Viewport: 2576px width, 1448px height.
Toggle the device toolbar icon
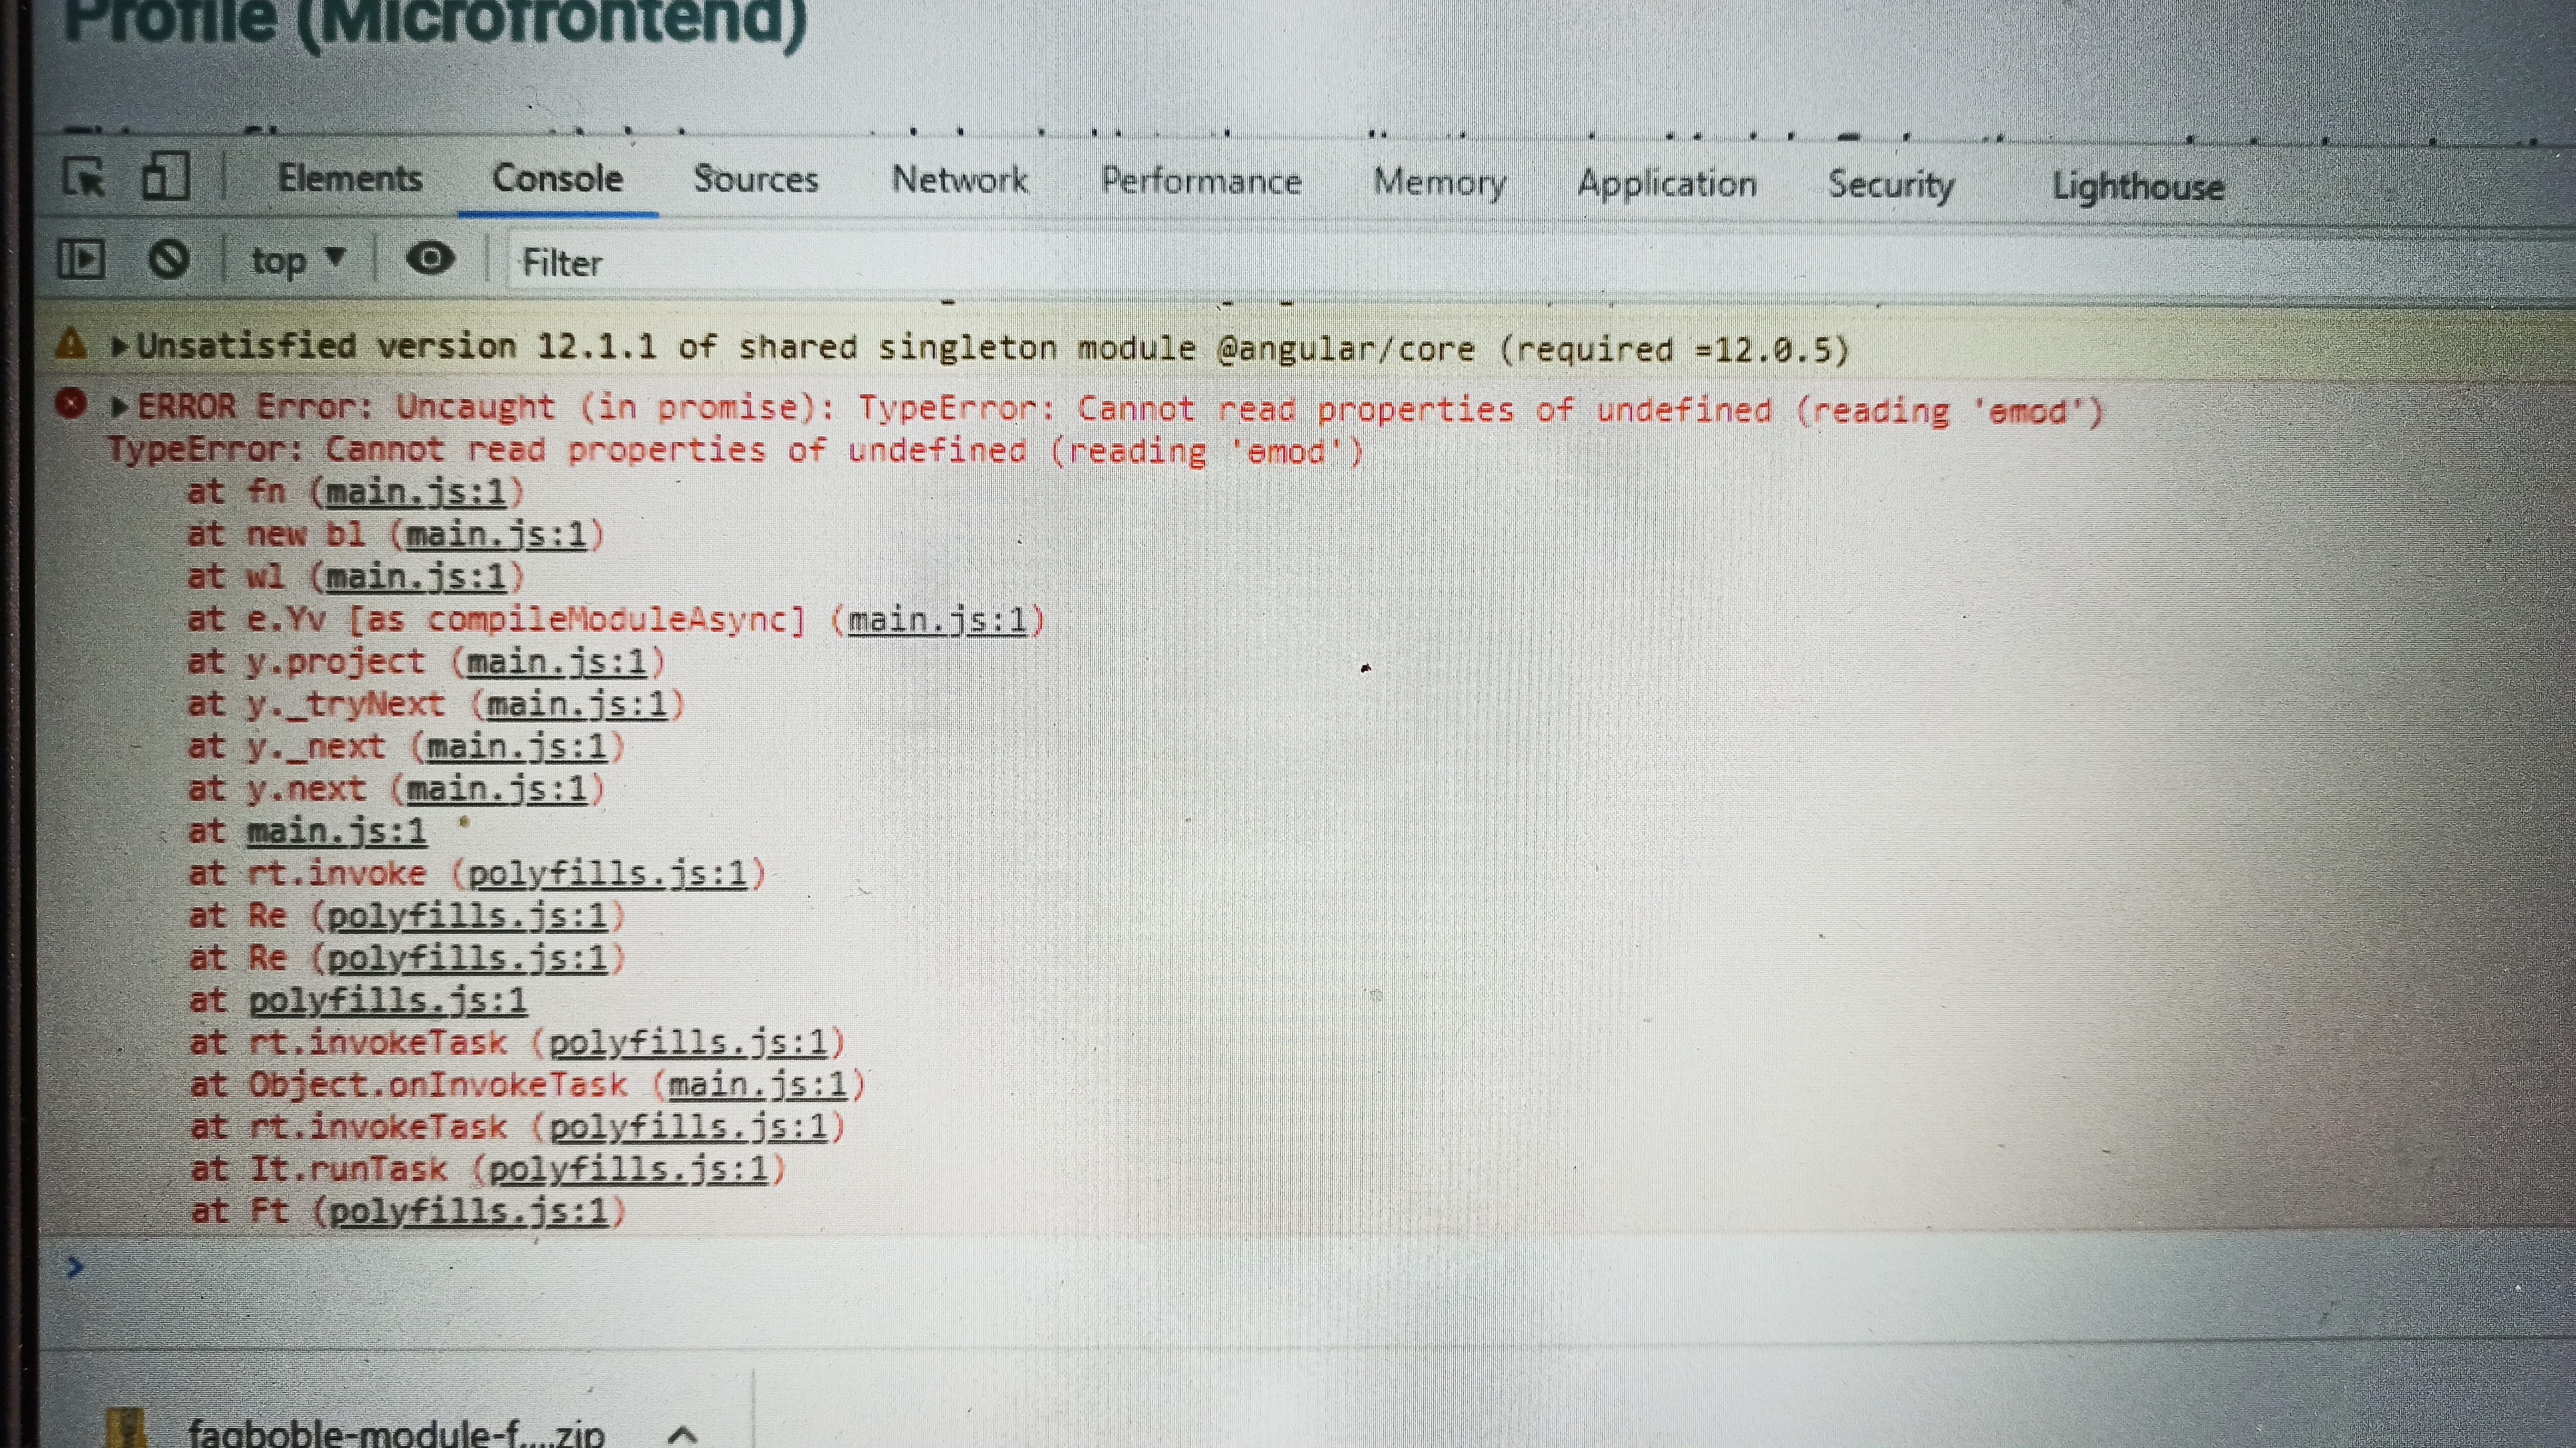coord(165,177)
